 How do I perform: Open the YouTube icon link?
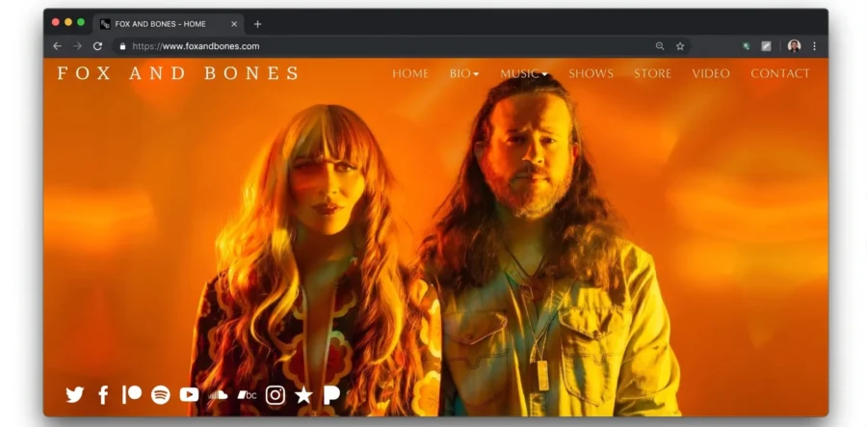189,395
